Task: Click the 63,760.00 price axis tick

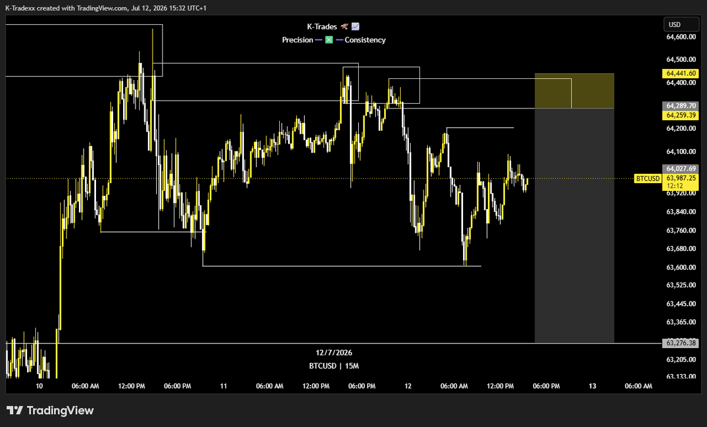Action: point(680,230)
